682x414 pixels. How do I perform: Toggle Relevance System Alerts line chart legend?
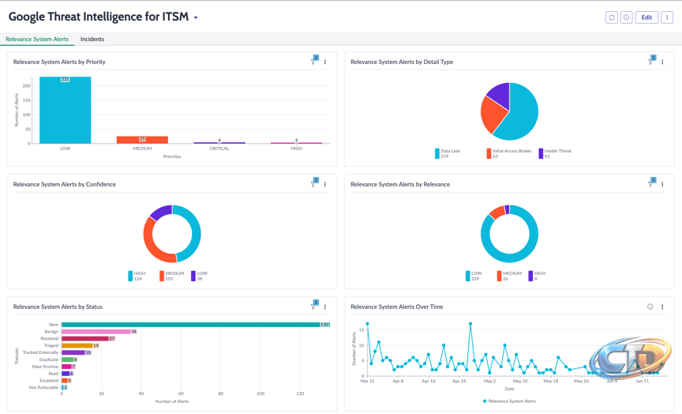pos(509,401)
